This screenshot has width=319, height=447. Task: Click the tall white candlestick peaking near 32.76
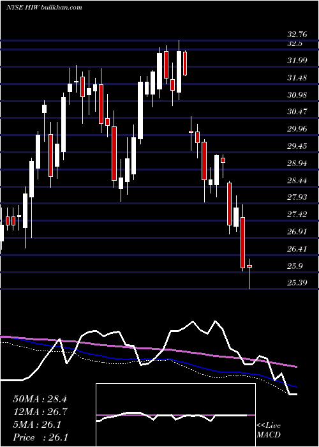click(179, 72)
